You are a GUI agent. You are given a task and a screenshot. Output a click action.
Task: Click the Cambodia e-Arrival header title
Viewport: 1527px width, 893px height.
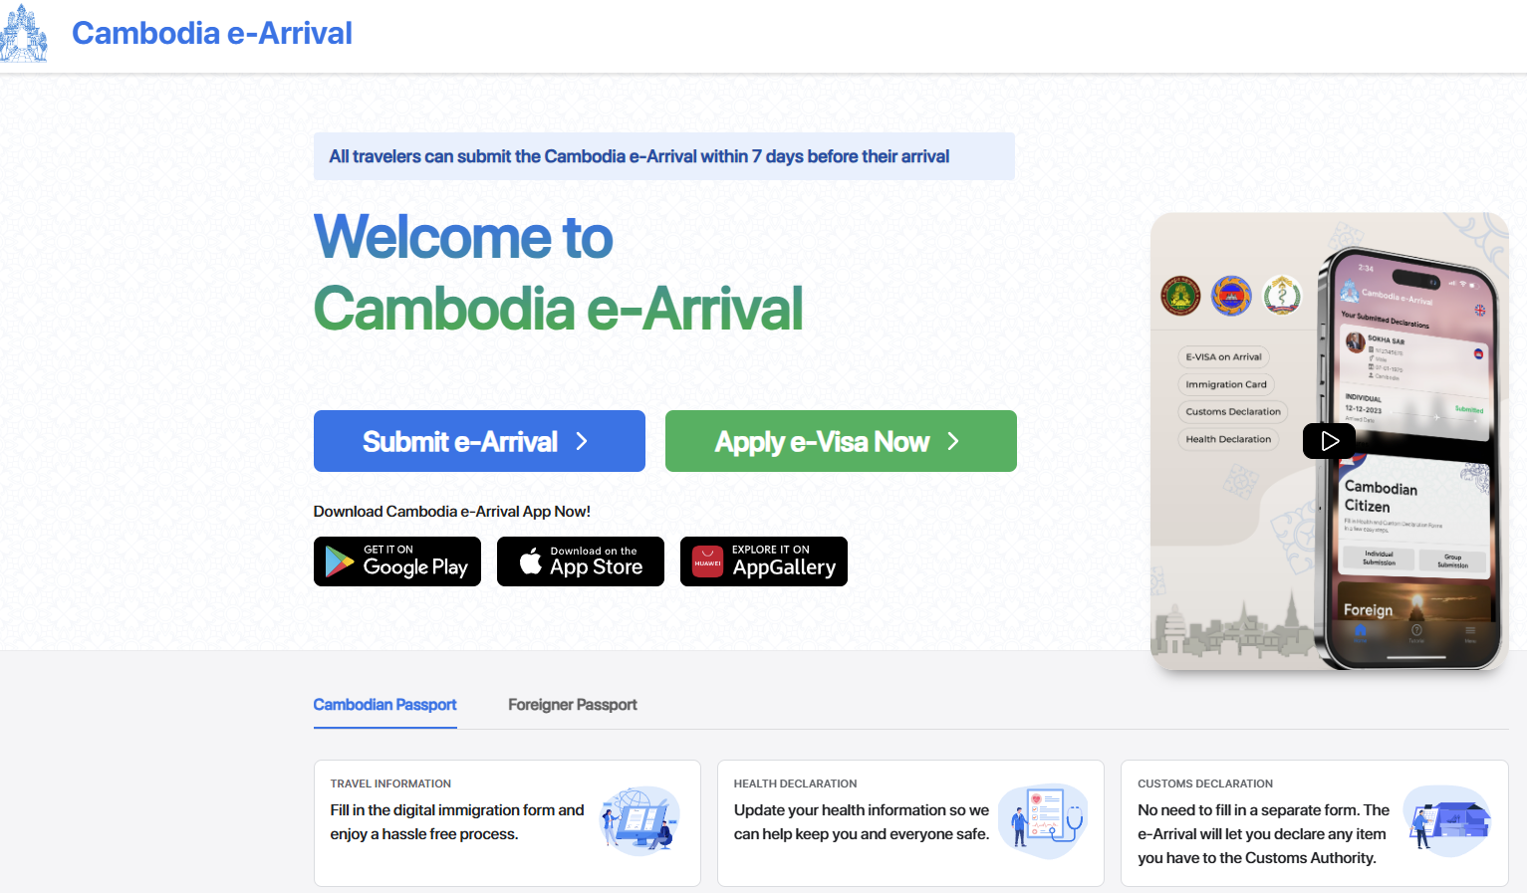[211, 33]
